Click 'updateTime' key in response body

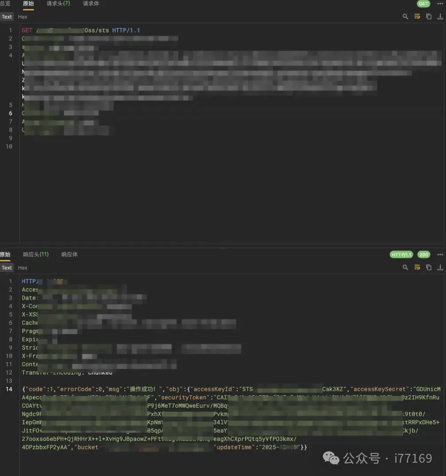tap(234, 447)
